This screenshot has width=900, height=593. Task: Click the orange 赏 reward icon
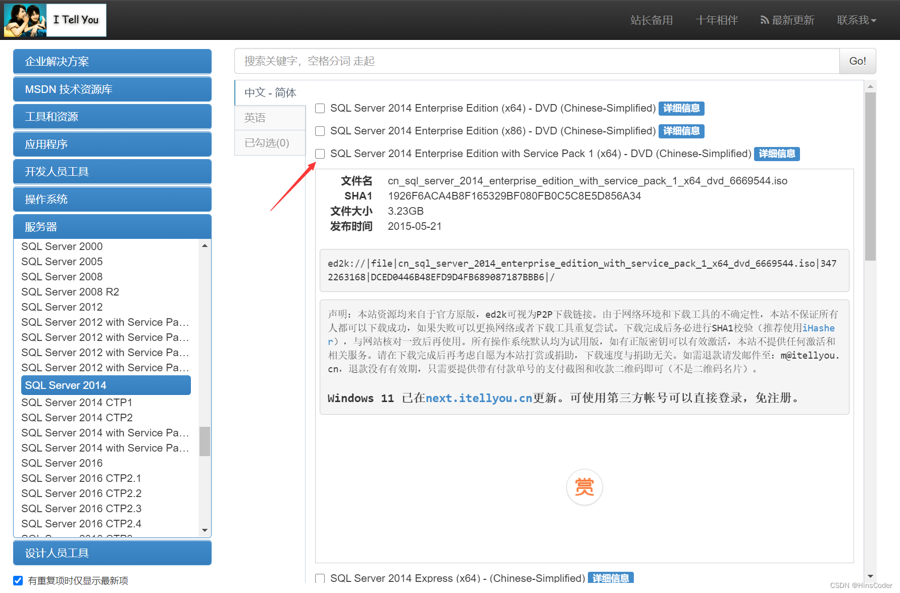tap(584, 487)
